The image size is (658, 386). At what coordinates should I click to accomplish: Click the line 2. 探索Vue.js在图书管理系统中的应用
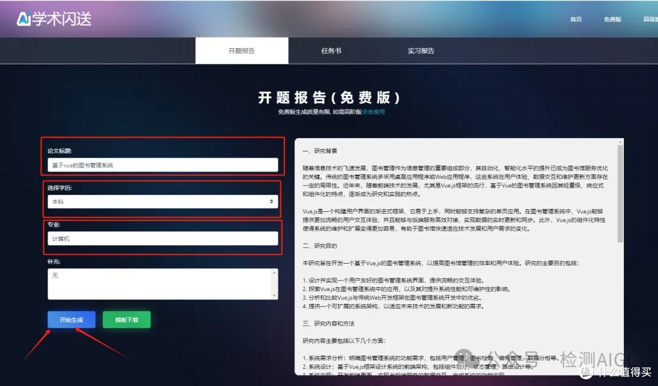(407, 289)
